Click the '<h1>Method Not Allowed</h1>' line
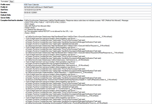Screen dimensions: 152x104 click(35, 30)
